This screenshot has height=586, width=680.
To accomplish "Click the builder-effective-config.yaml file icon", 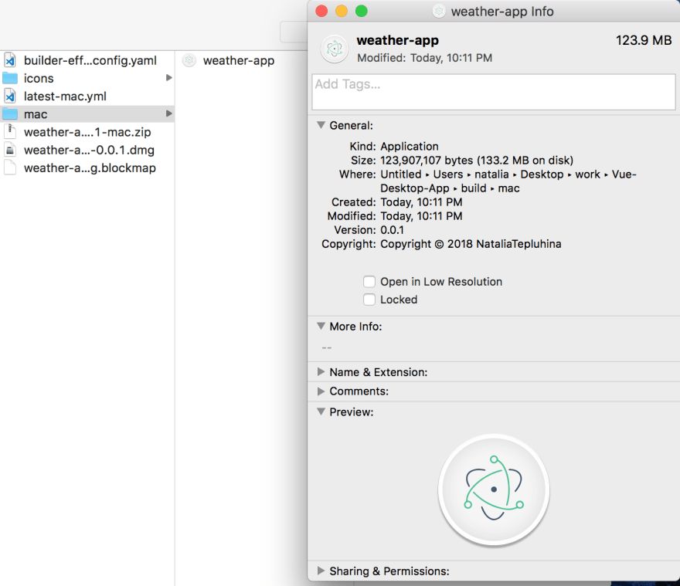I will (x=10, y=59).
